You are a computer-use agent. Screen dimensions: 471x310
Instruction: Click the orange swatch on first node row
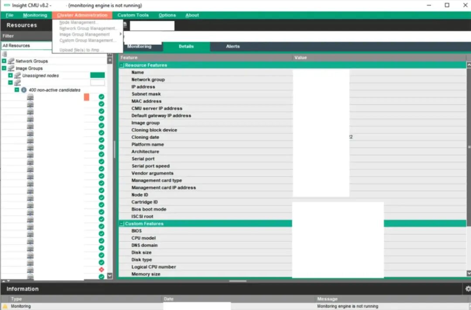click(86, 97)
